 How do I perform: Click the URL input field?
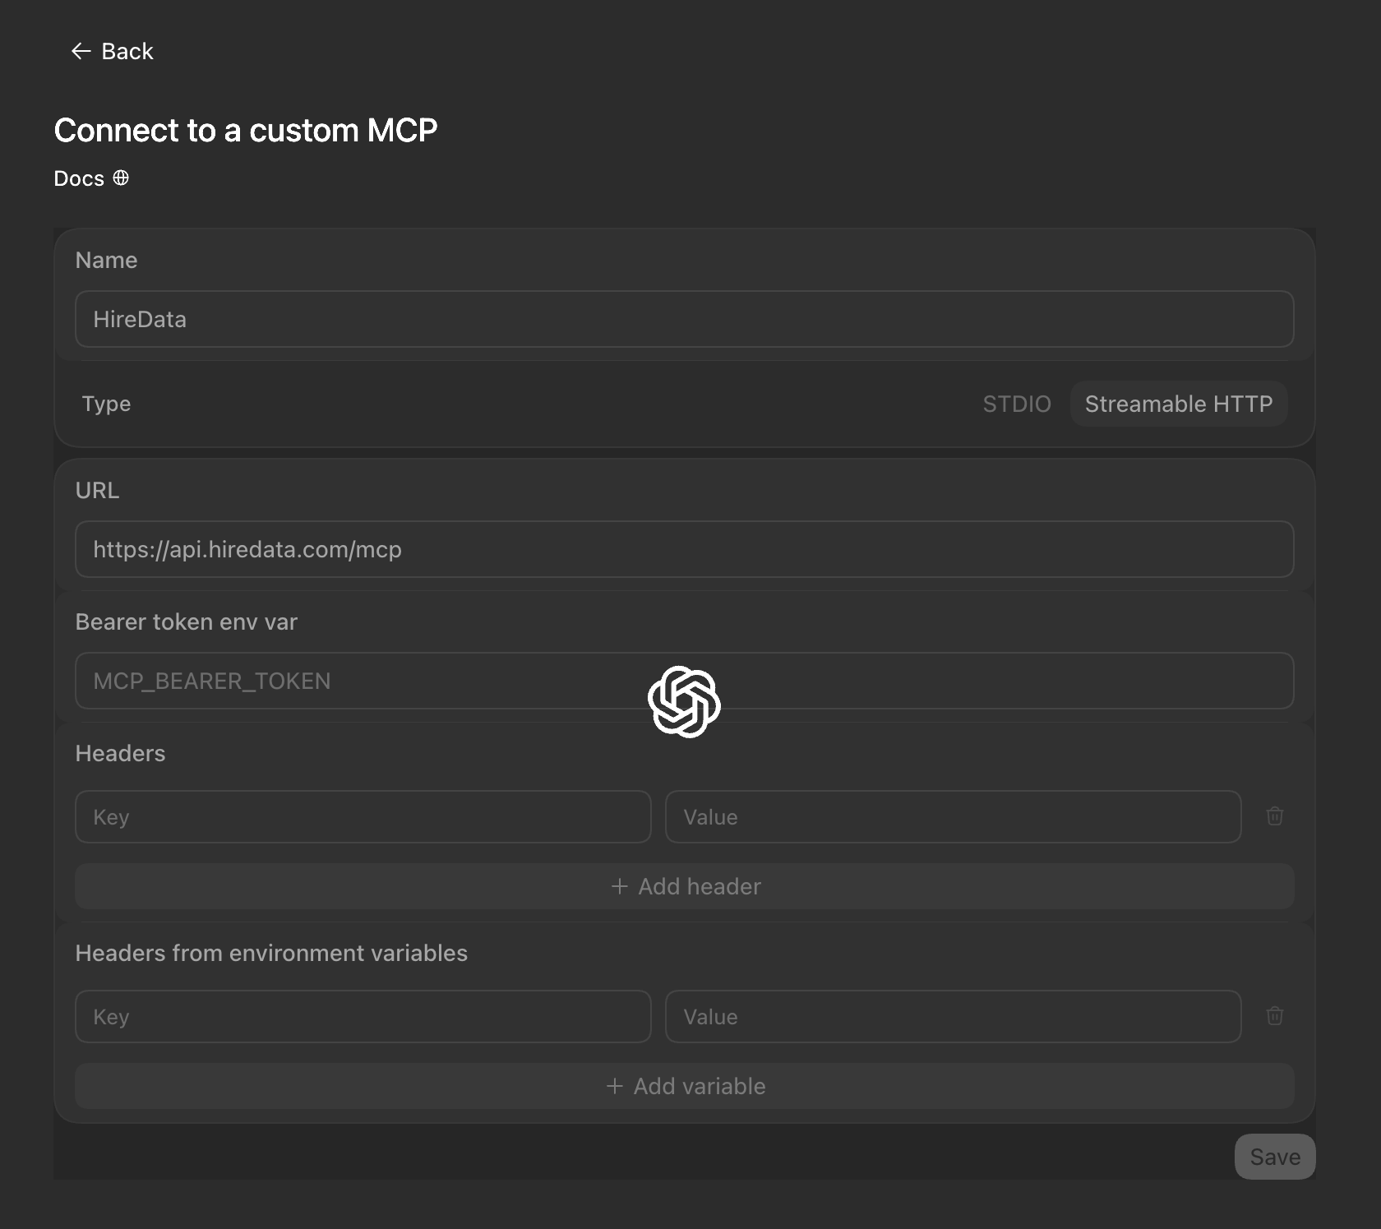coord(684,549)
